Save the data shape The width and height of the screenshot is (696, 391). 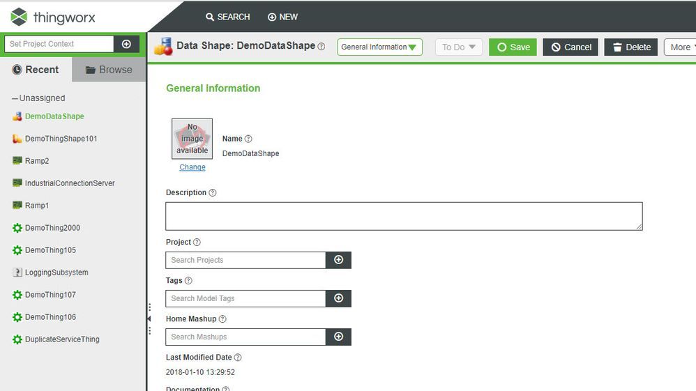tap(513, 47)
